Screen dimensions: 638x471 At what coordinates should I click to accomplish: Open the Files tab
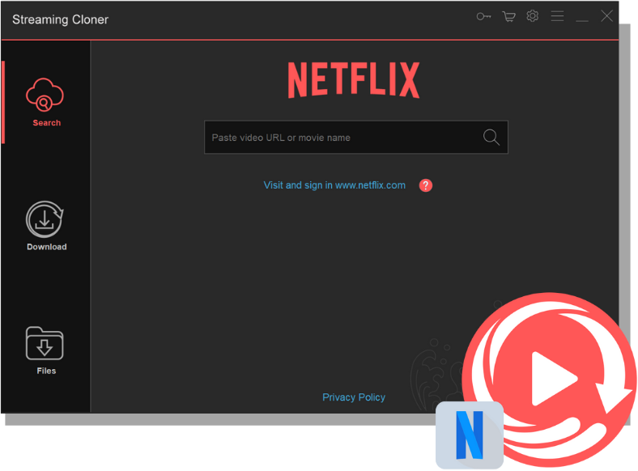click(x=45, y=350)
